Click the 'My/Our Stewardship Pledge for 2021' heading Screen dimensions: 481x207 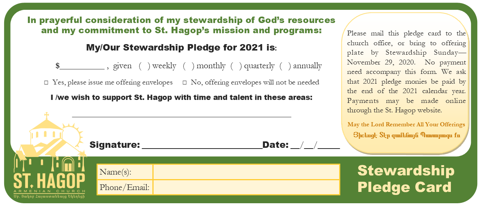181,48
